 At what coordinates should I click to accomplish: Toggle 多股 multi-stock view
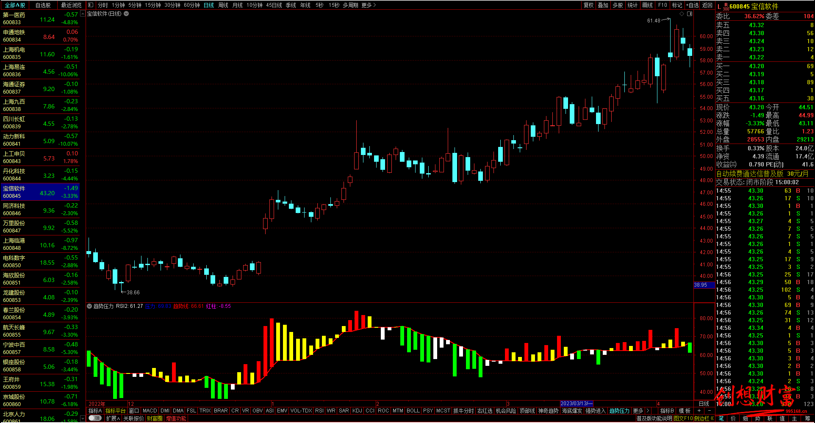[618, 5]
